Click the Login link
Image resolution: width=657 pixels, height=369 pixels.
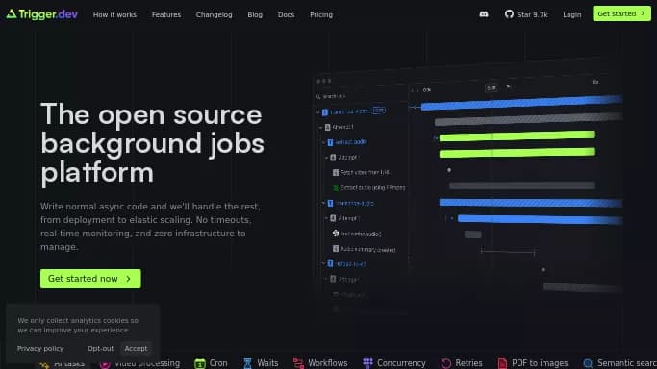pos(572,14)
